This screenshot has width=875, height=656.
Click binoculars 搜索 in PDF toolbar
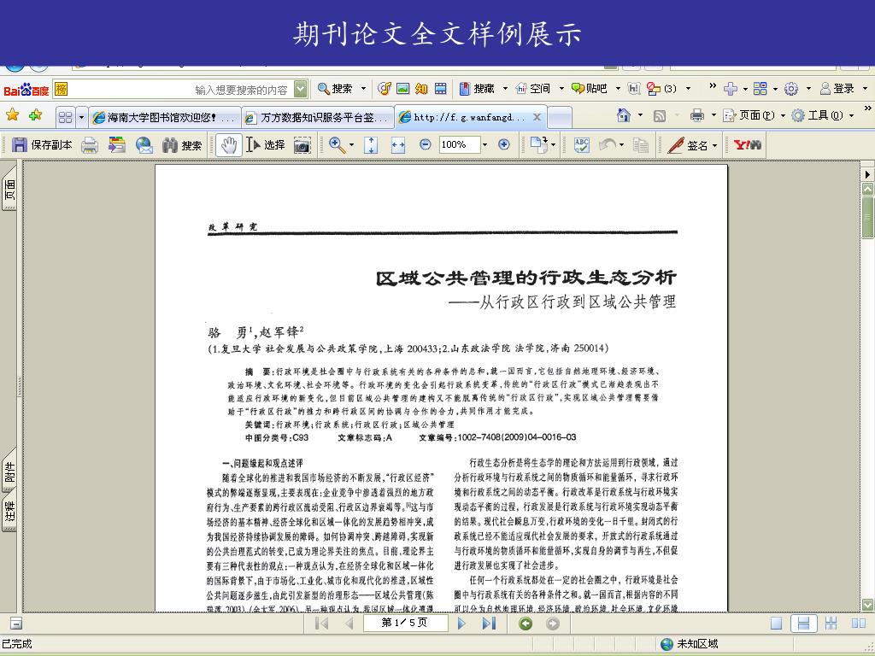coord(182,145)
